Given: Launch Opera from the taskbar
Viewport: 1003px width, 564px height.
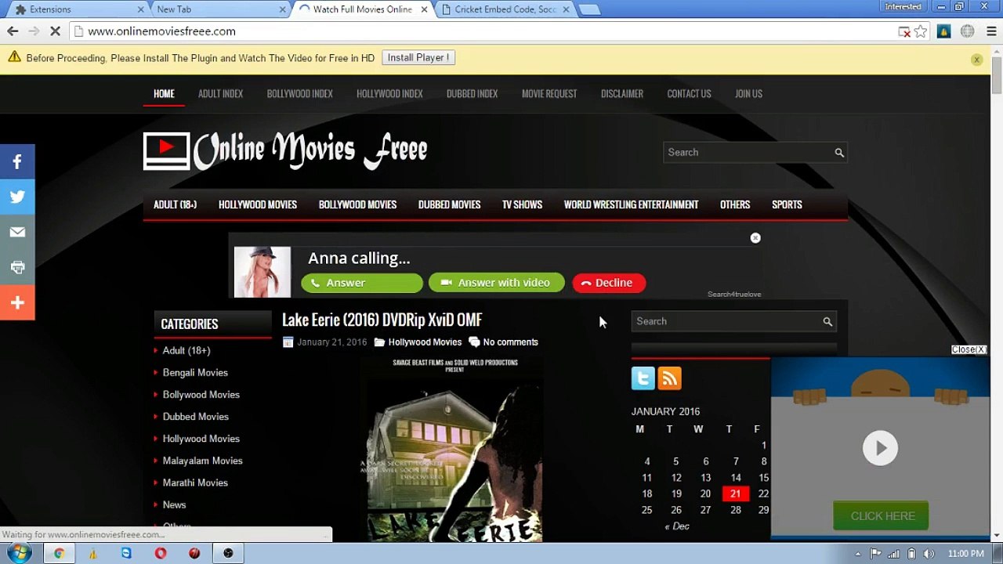Looking at the screenshot, I should click(x=161, y=553).
